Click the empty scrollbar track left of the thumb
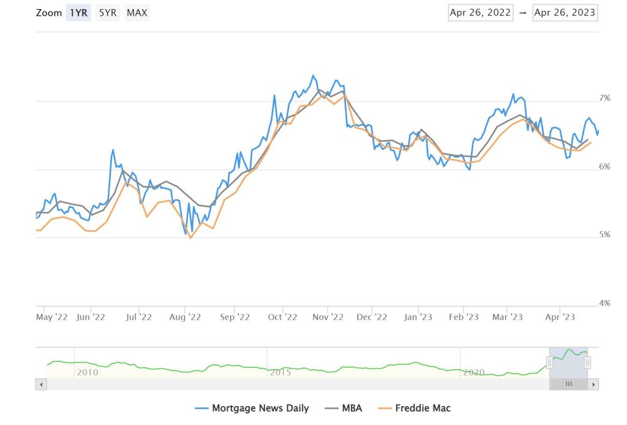The width and height of the screenshot is (627, 425). click(x=294, y=384)
